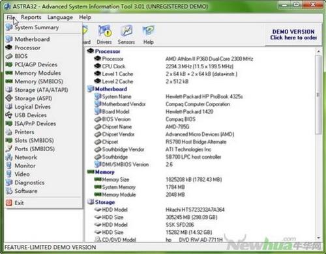Viewport: 326px width, 254px height.
Task: Click the Storage section header icon
Action: tap(91, 202)
